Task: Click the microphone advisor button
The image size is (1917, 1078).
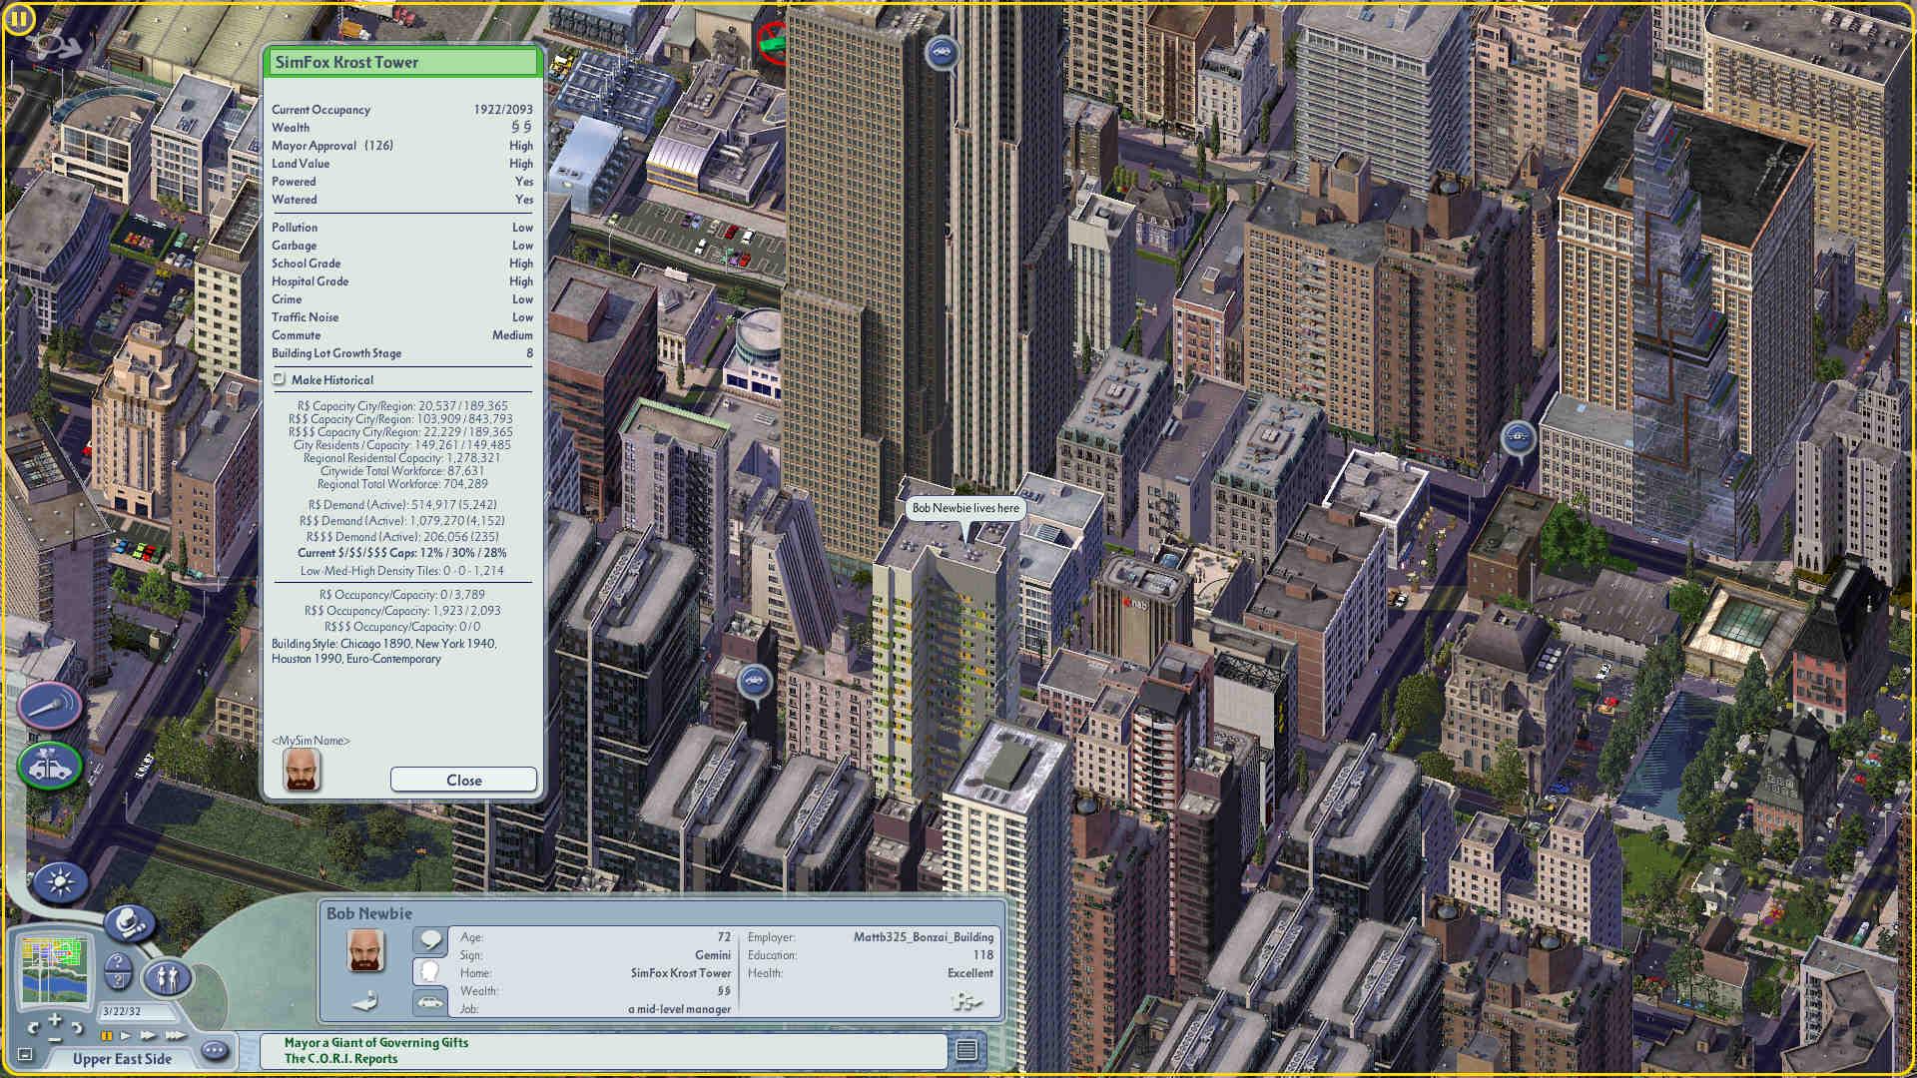Action: click(x=49, y=706)
